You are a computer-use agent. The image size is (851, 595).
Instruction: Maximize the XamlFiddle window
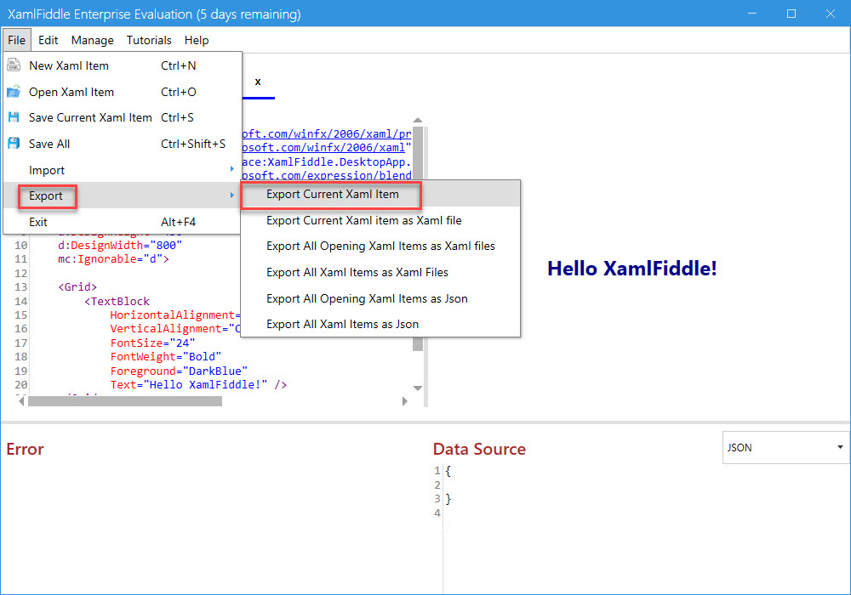pyautogui.click(x=791, y=14)
